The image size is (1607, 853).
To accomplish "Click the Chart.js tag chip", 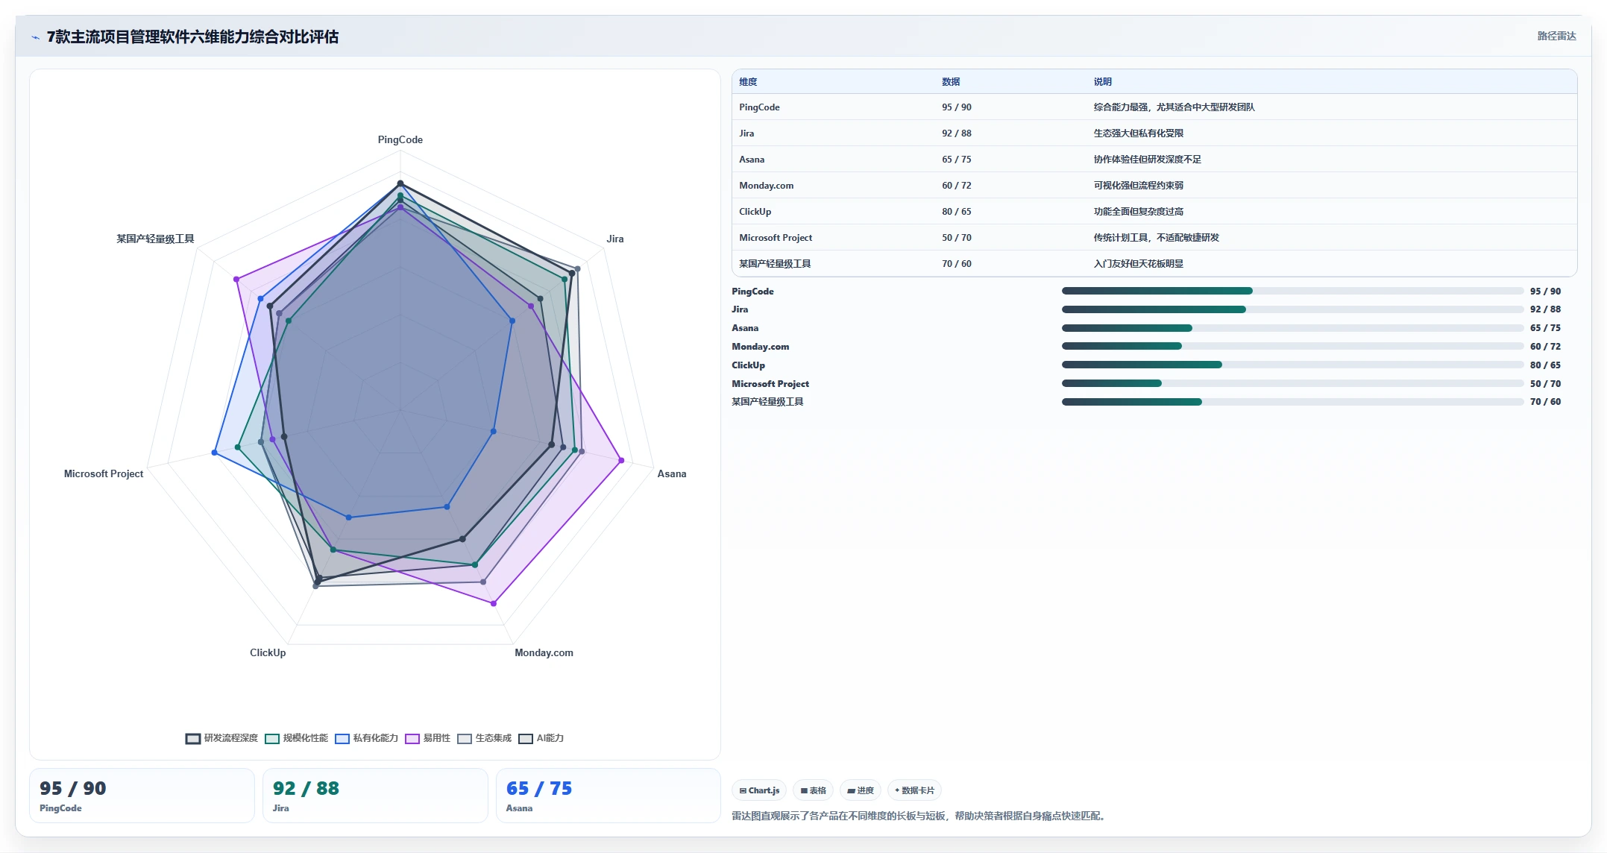I will pos(759,790).
